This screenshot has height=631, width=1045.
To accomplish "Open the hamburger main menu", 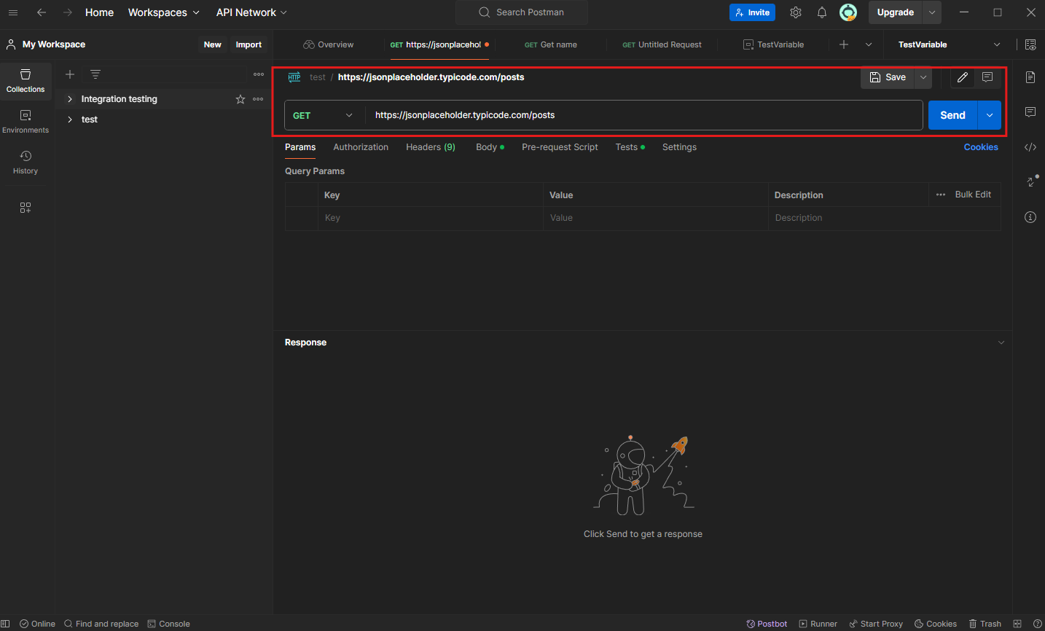I will [13, 12].
